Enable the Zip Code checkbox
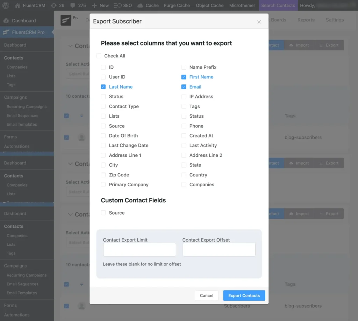 pos(103,175)
